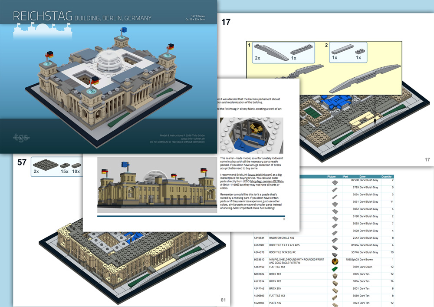Click the interior plenary hall eagle image
434x307 pixels.
[x=252, y=135]
